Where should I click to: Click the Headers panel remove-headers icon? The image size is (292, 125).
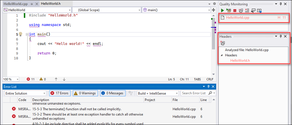pyautogui.click(x=223, y=43)
